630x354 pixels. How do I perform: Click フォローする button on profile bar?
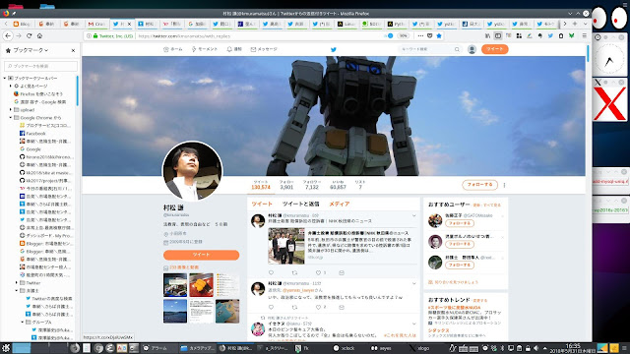click(x=479, y=185)
